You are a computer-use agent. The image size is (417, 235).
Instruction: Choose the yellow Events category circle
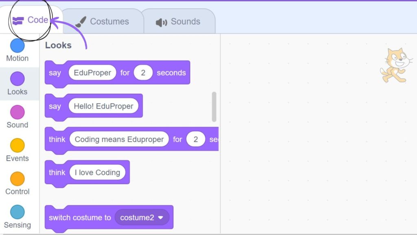point(17,145)
